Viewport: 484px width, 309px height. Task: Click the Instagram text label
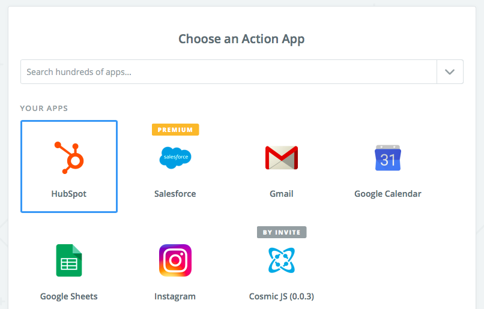click(x=175, y=296)
